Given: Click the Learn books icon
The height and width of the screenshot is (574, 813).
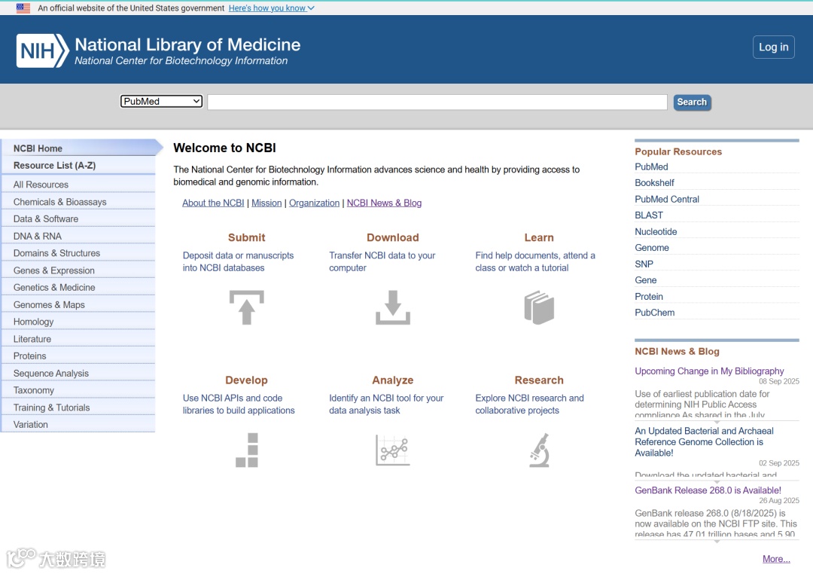Looking at the screenshot, I should click(x=539, y=308).
